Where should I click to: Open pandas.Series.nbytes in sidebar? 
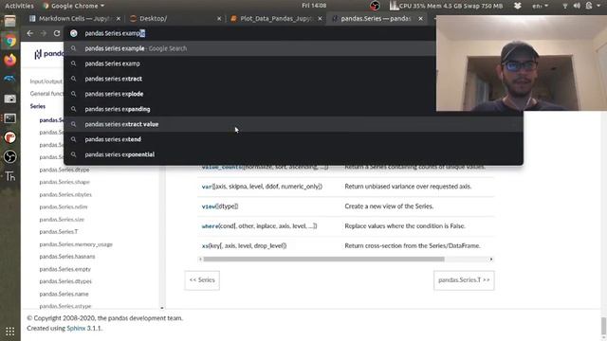(65, 194)
